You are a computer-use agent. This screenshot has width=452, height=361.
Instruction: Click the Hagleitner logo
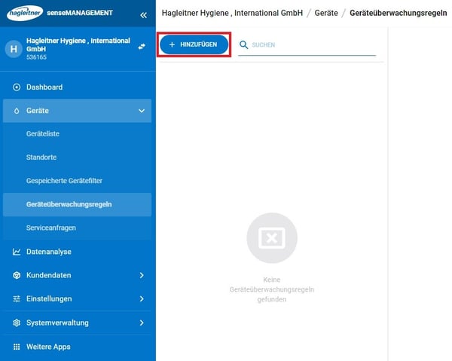[25, 13]
